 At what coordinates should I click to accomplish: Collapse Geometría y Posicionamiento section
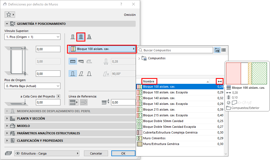(x=70, y=24)
